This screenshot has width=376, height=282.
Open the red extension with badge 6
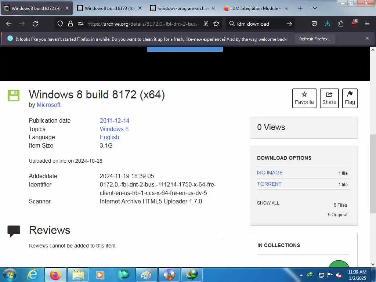click(x=354, y=23)
